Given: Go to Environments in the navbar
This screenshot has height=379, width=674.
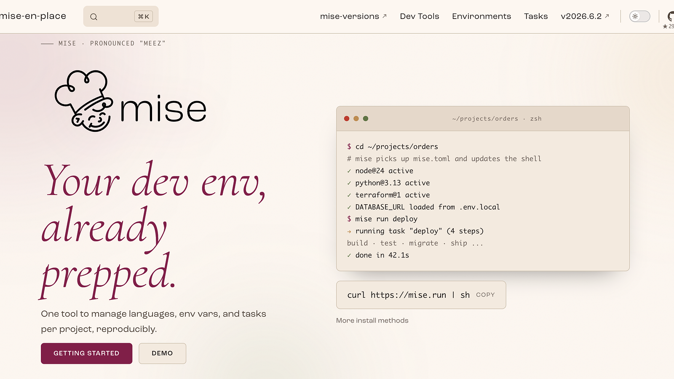Looking at the screenshot, I should [x=481, y=16].
